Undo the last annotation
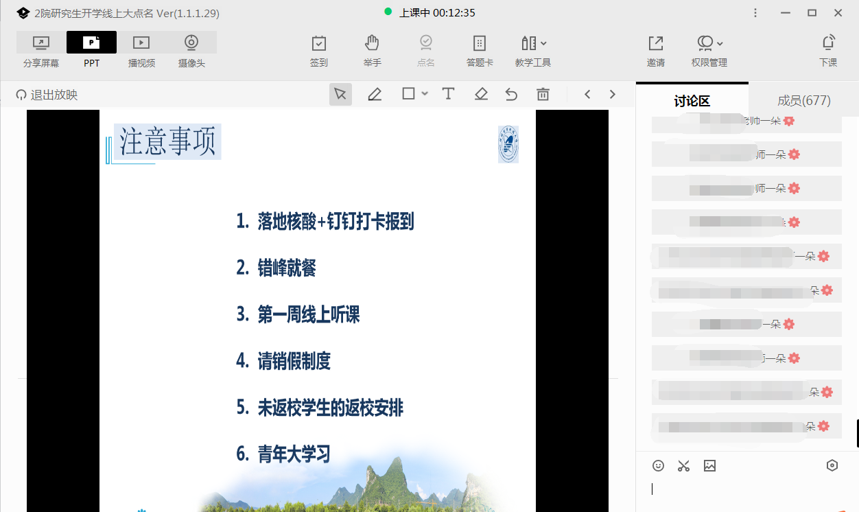 pyautogui.click(x=511, y=95)
